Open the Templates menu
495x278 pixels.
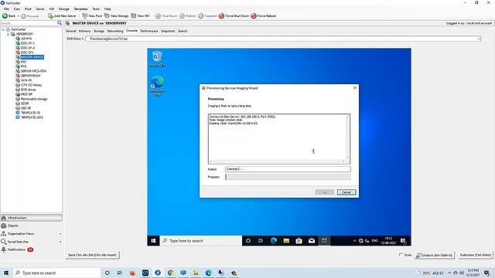[x=80, y=8]
